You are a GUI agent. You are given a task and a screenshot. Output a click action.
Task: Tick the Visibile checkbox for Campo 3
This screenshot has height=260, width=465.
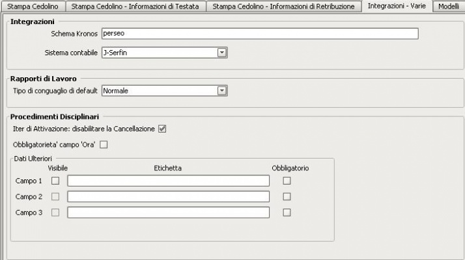[x=55, y=212]
